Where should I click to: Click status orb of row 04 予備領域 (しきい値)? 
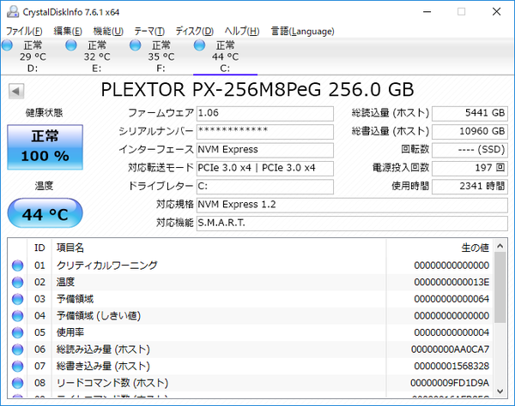pyautogui.click(x=17, y=316)
